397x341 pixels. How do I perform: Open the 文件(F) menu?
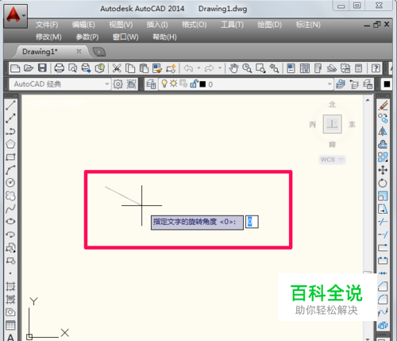[47, 25]
